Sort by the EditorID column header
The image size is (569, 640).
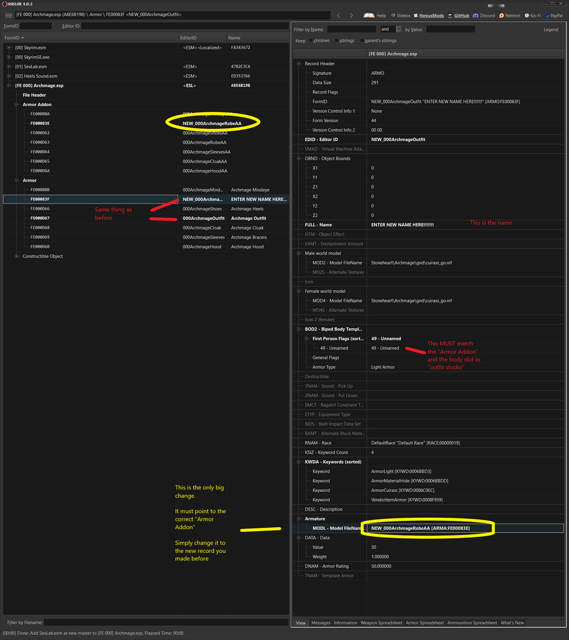point(202,37)
